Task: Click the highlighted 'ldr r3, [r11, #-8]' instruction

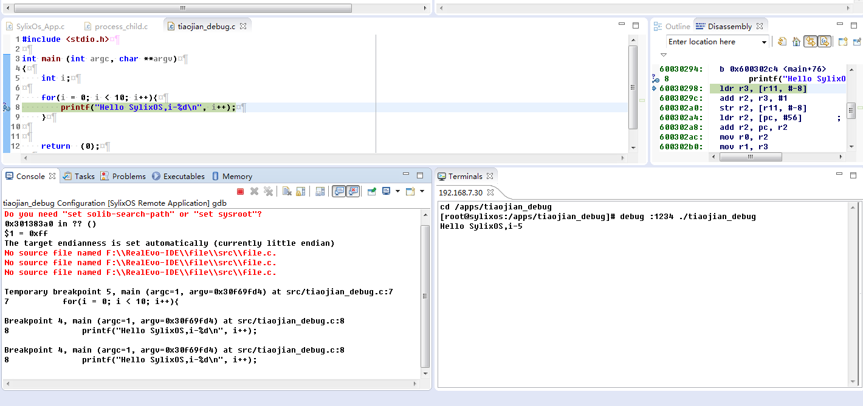Action: pyautogui.click(x=763, y=89)
